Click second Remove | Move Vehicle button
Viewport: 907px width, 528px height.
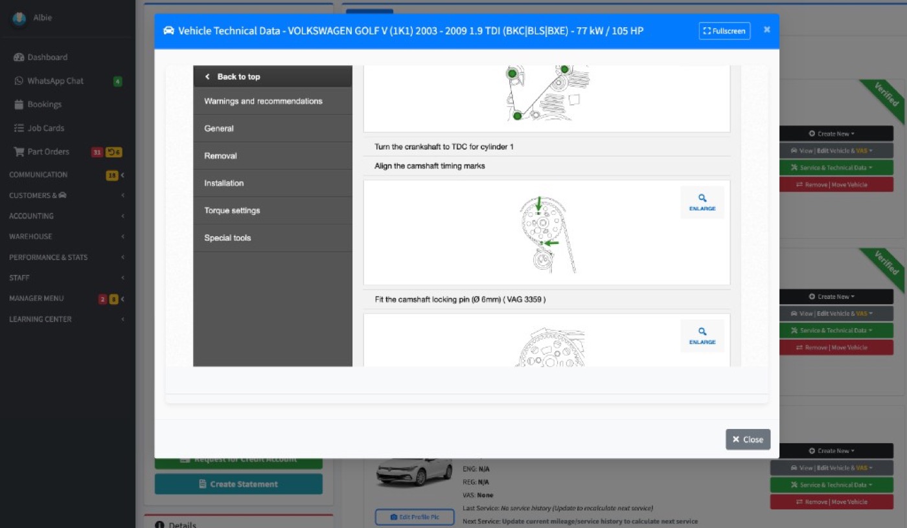point(831,347)
